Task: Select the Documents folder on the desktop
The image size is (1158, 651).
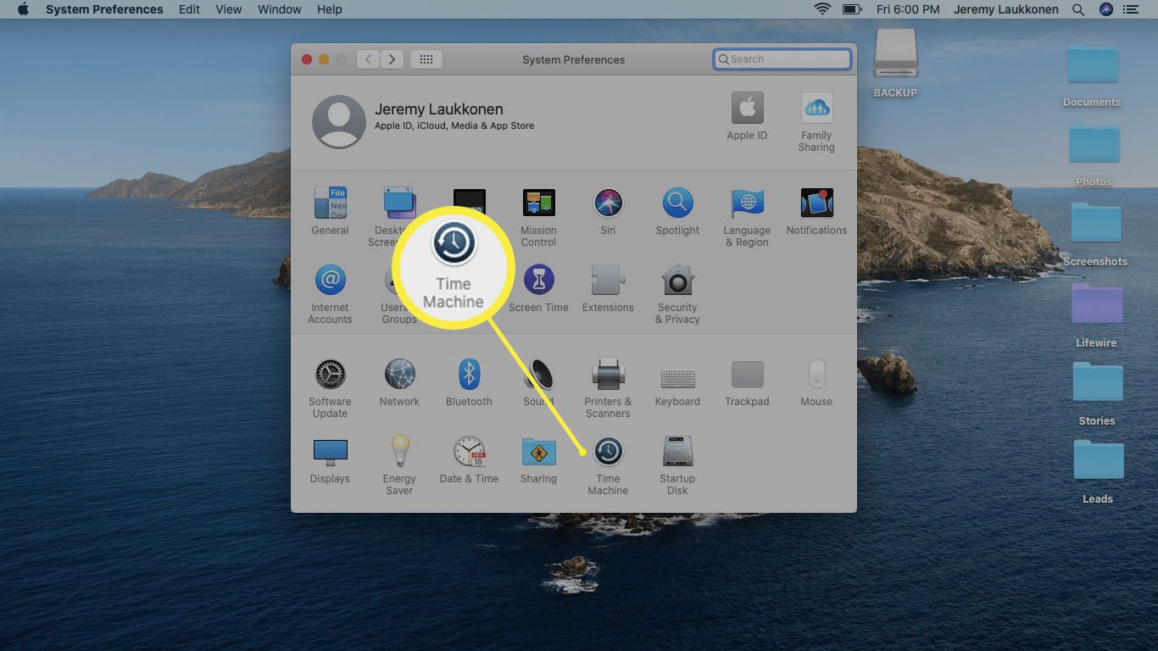Action: pos(1093,63)
